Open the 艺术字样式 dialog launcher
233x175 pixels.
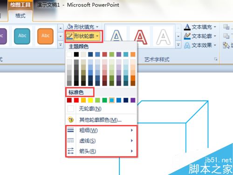tap(215, 59)
